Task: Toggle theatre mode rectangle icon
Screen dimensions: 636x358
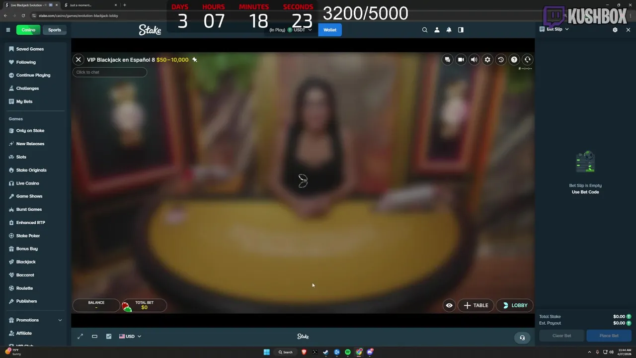Action: coord(94,336)
